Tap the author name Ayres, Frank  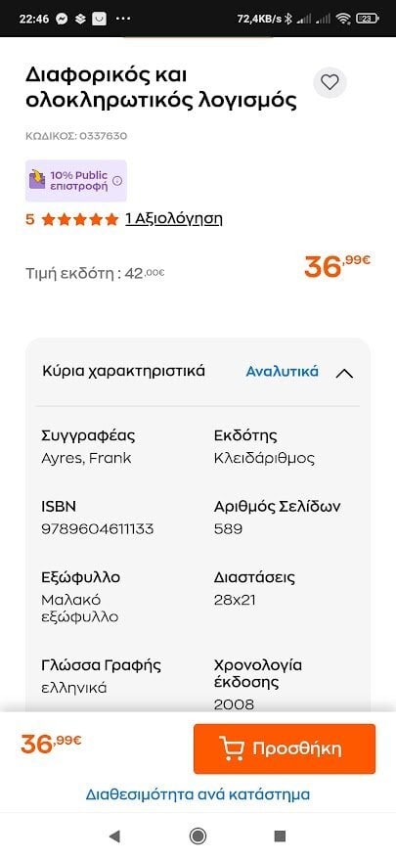click(86, 459)
